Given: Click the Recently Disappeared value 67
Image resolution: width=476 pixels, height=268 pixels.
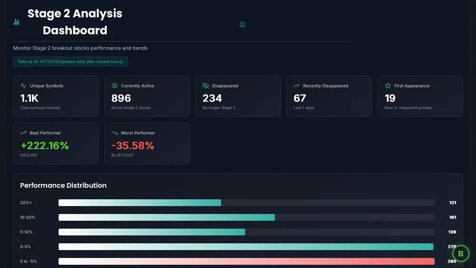Looking at the screenshot, I should (299, 98).
